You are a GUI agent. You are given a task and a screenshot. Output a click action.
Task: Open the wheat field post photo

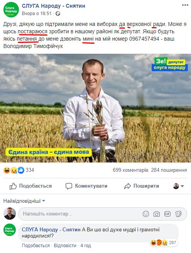(95, 108)
